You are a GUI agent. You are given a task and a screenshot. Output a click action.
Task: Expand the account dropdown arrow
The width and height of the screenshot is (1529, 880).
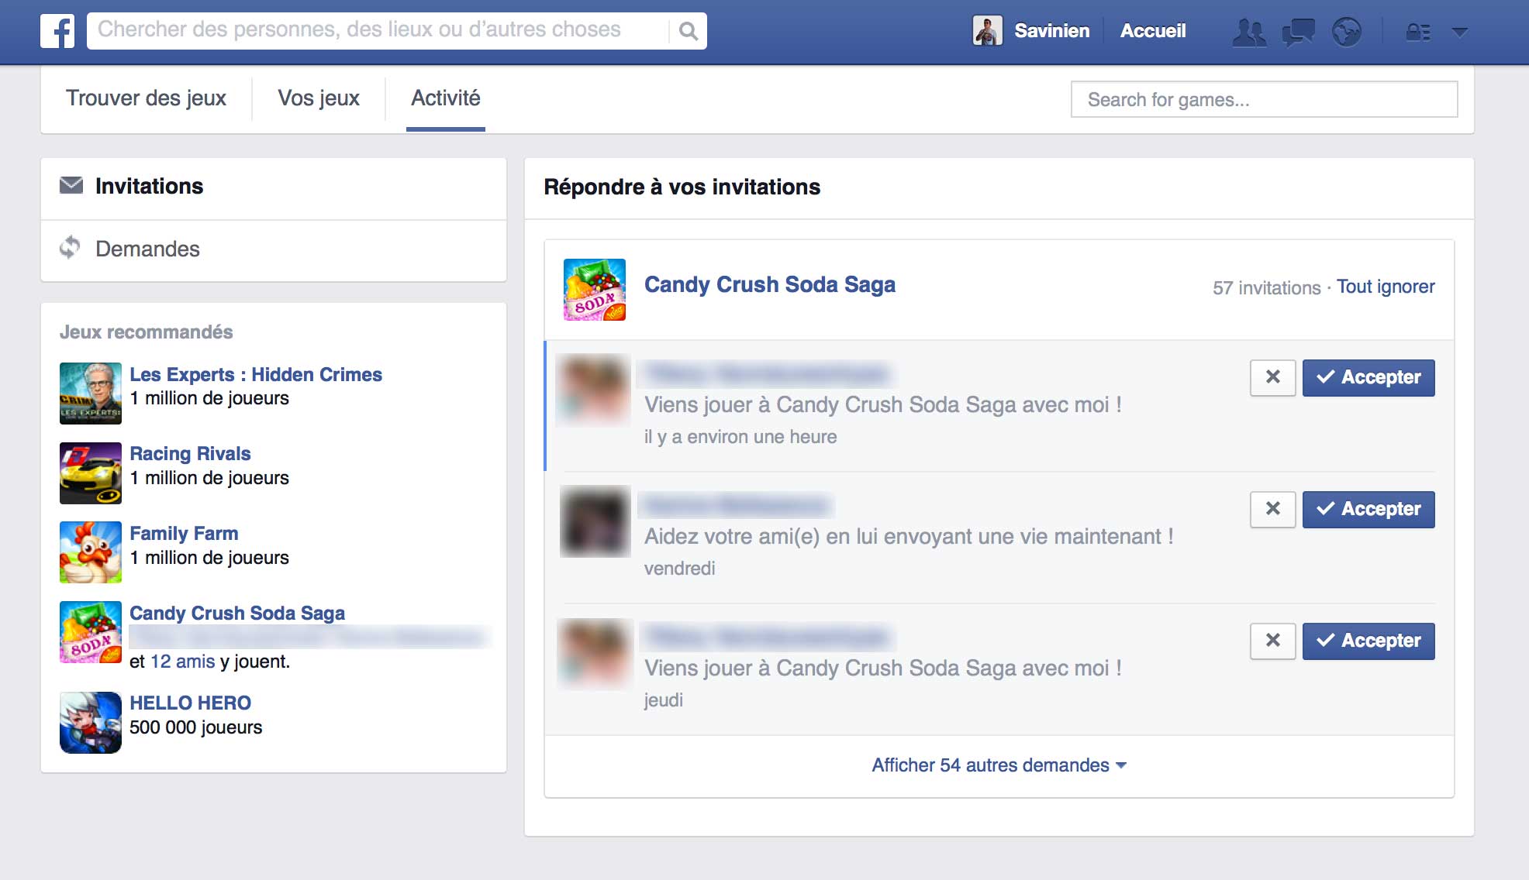tap(1460, 32)
